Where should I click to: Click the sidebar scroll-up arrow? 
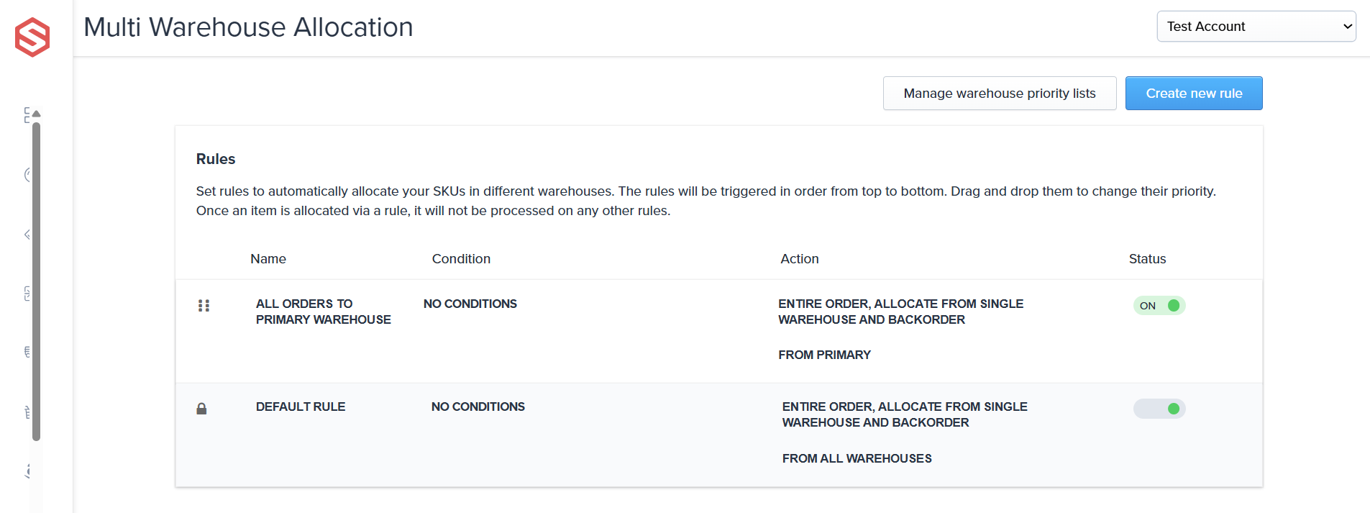pyautogui.click(x=37, y=114)
